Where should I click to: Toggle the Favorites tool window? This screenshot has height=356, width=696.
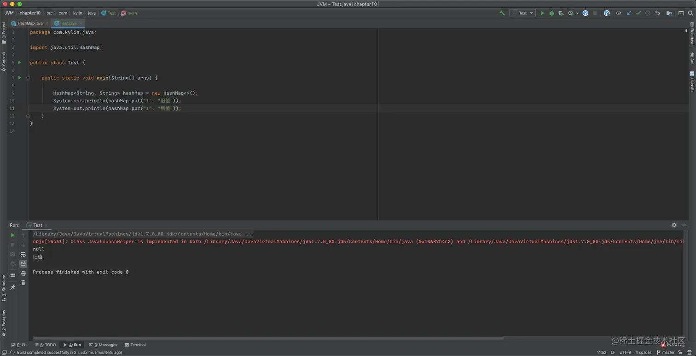click(4, 323)
